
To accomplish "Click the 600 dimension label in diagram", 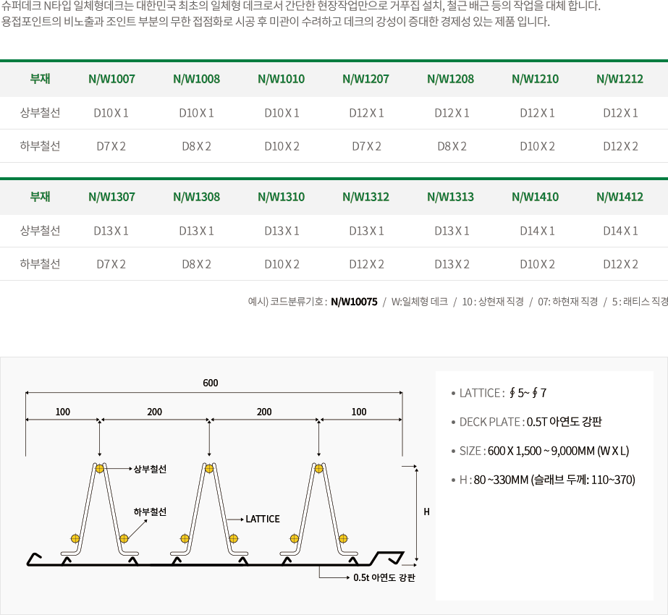I will coord(211,383).
